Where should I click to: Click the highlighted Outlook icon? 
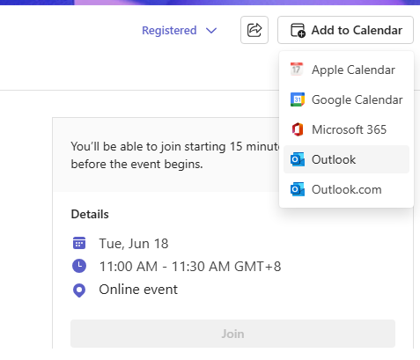(x=297, y=159)
